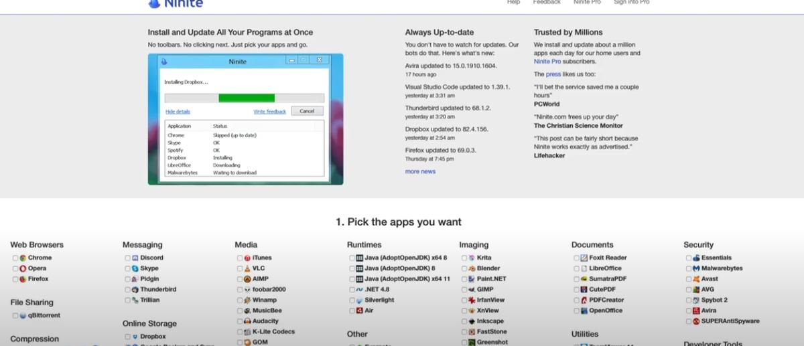
Task: Click the red Avira icon
Action: point(696,311)
